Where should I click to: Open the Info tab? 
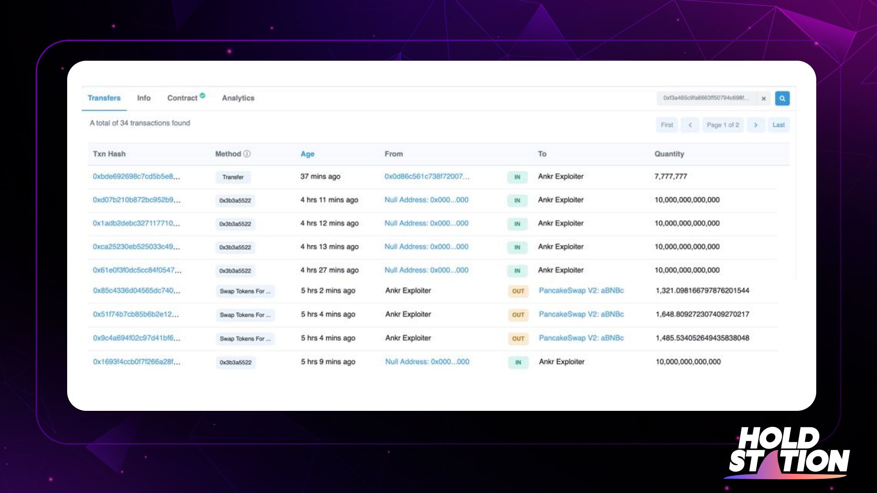click(x=144, y=98)
